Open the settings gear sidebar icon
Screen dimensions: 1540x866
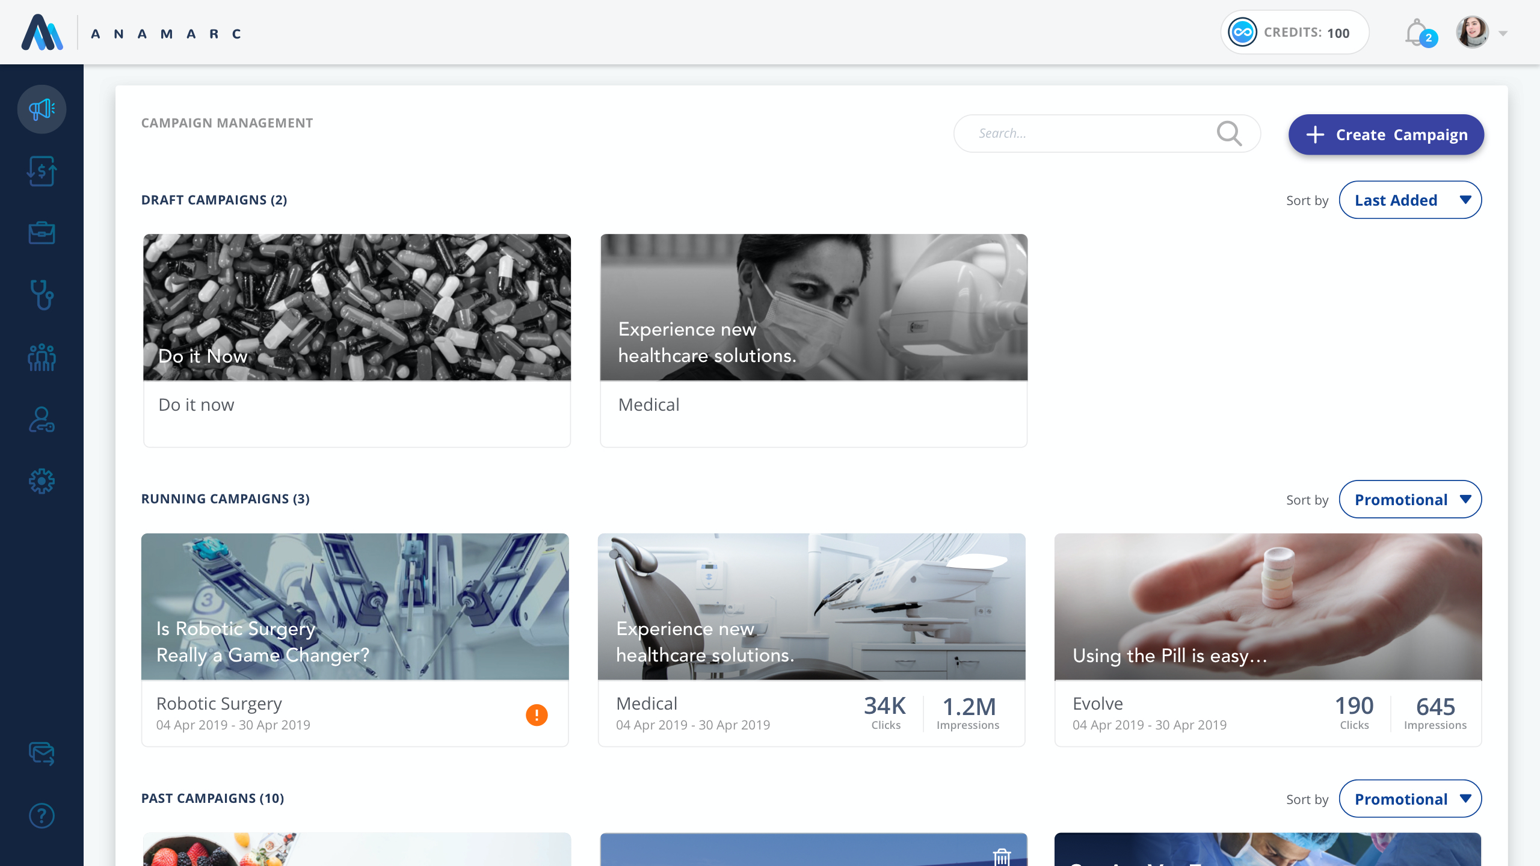click(x=42, y=481)
